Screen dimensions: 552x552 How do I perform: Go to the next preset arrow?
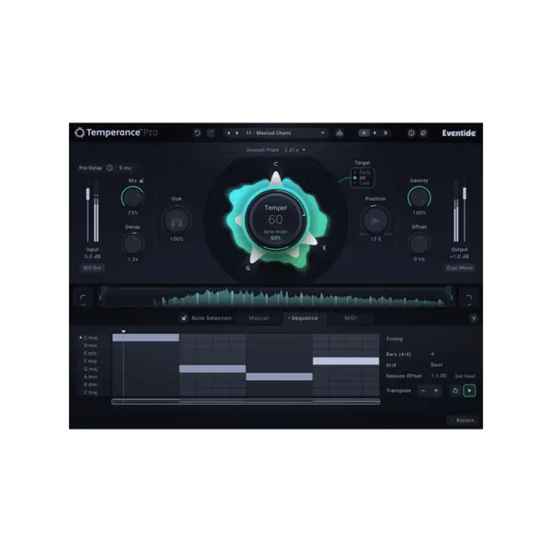click(x=237, y=133)
